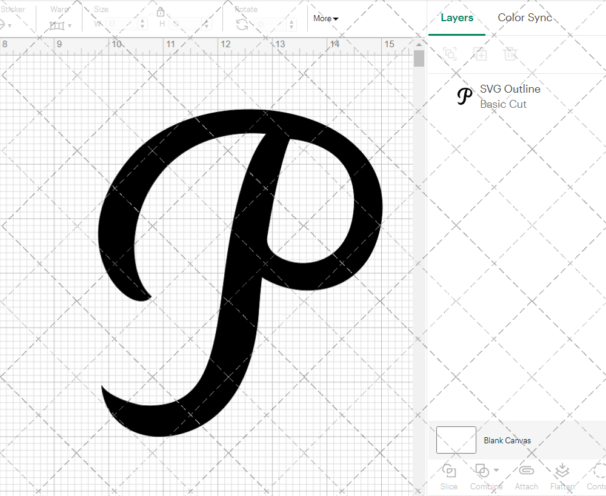606x496 pixels.
Task: Click the Delete layer trash icon
Action: tap(510, 54)
